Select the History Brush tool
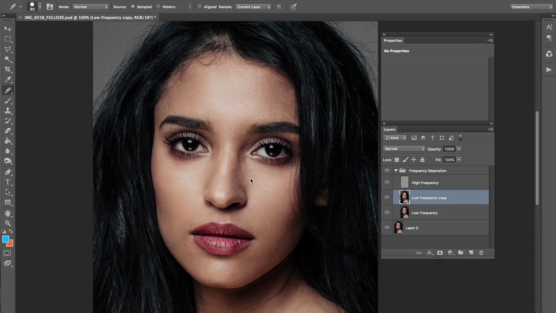Screen dimensions: 556x313 tap(8, 121)
